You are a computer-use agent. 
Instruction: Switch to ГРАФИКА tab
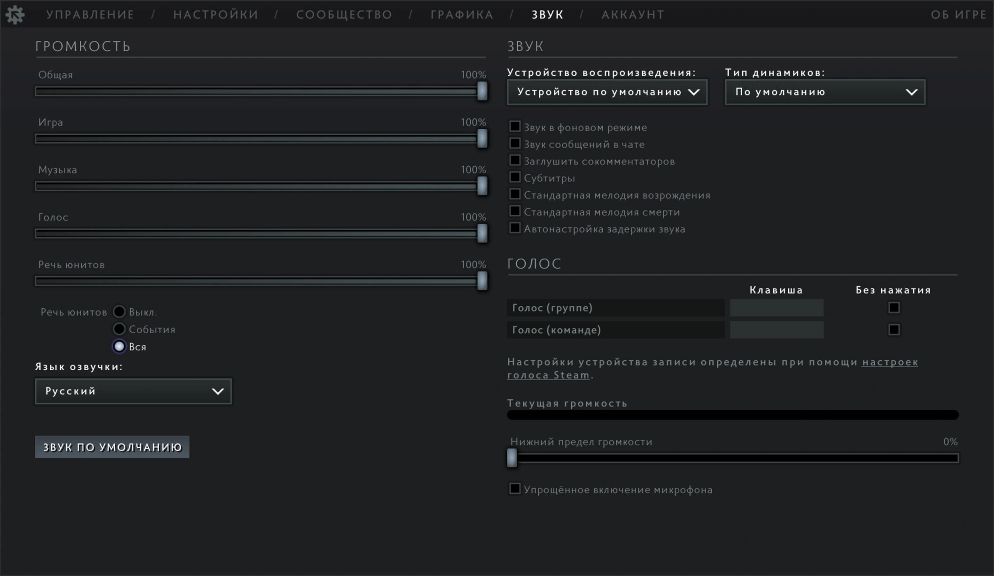pos(462,15)
